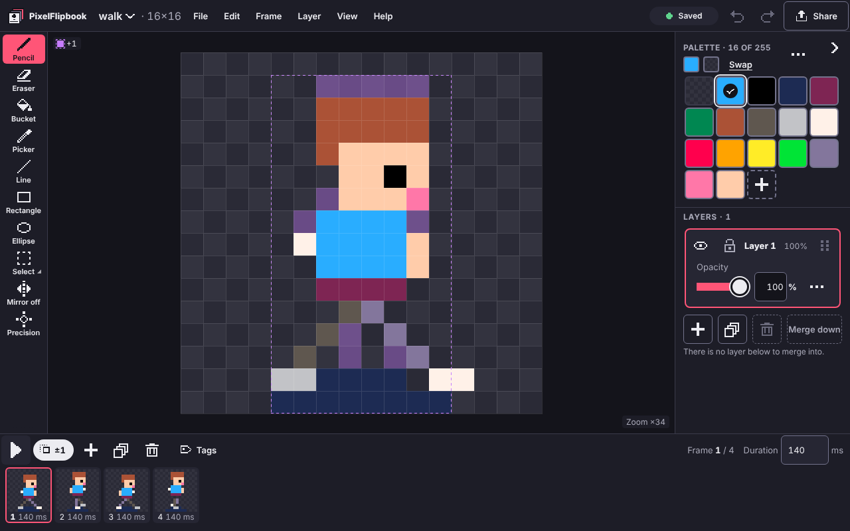Open the Layer menu
The width and height of the screenshot is (850, 531).
point(309,16)
